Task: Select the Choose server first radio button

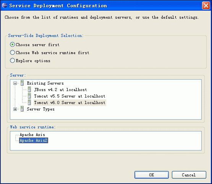Action: click(x=12, y=45)
